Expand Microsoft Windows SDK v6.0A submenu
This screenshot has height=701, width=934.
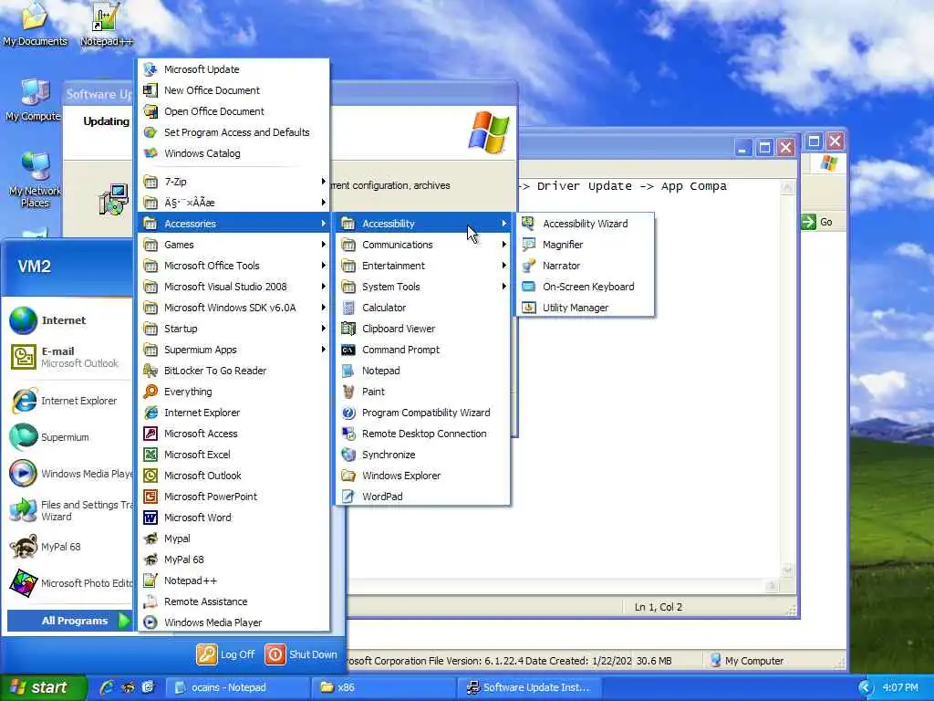pos(234,308)
